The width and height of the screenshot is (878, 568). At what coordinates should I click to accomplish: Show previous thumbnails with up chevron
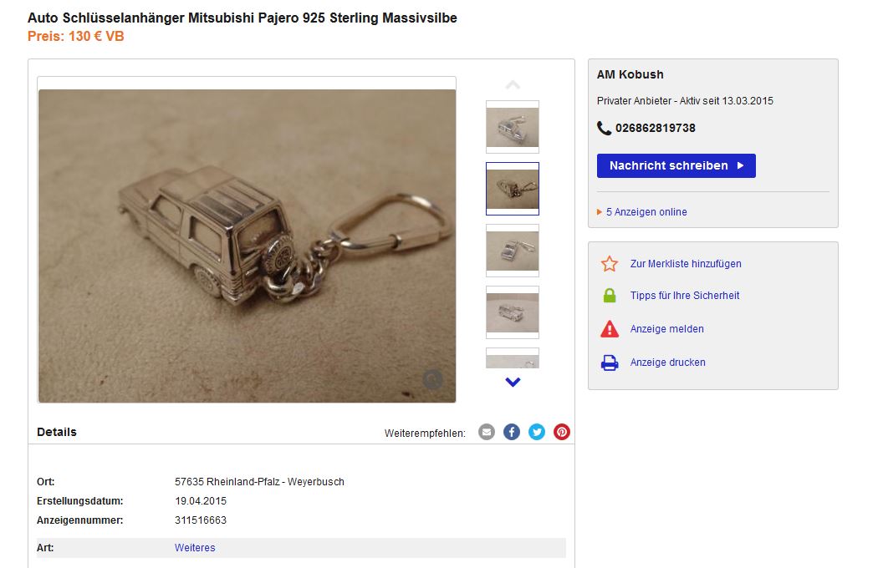(x=513, y=85)
